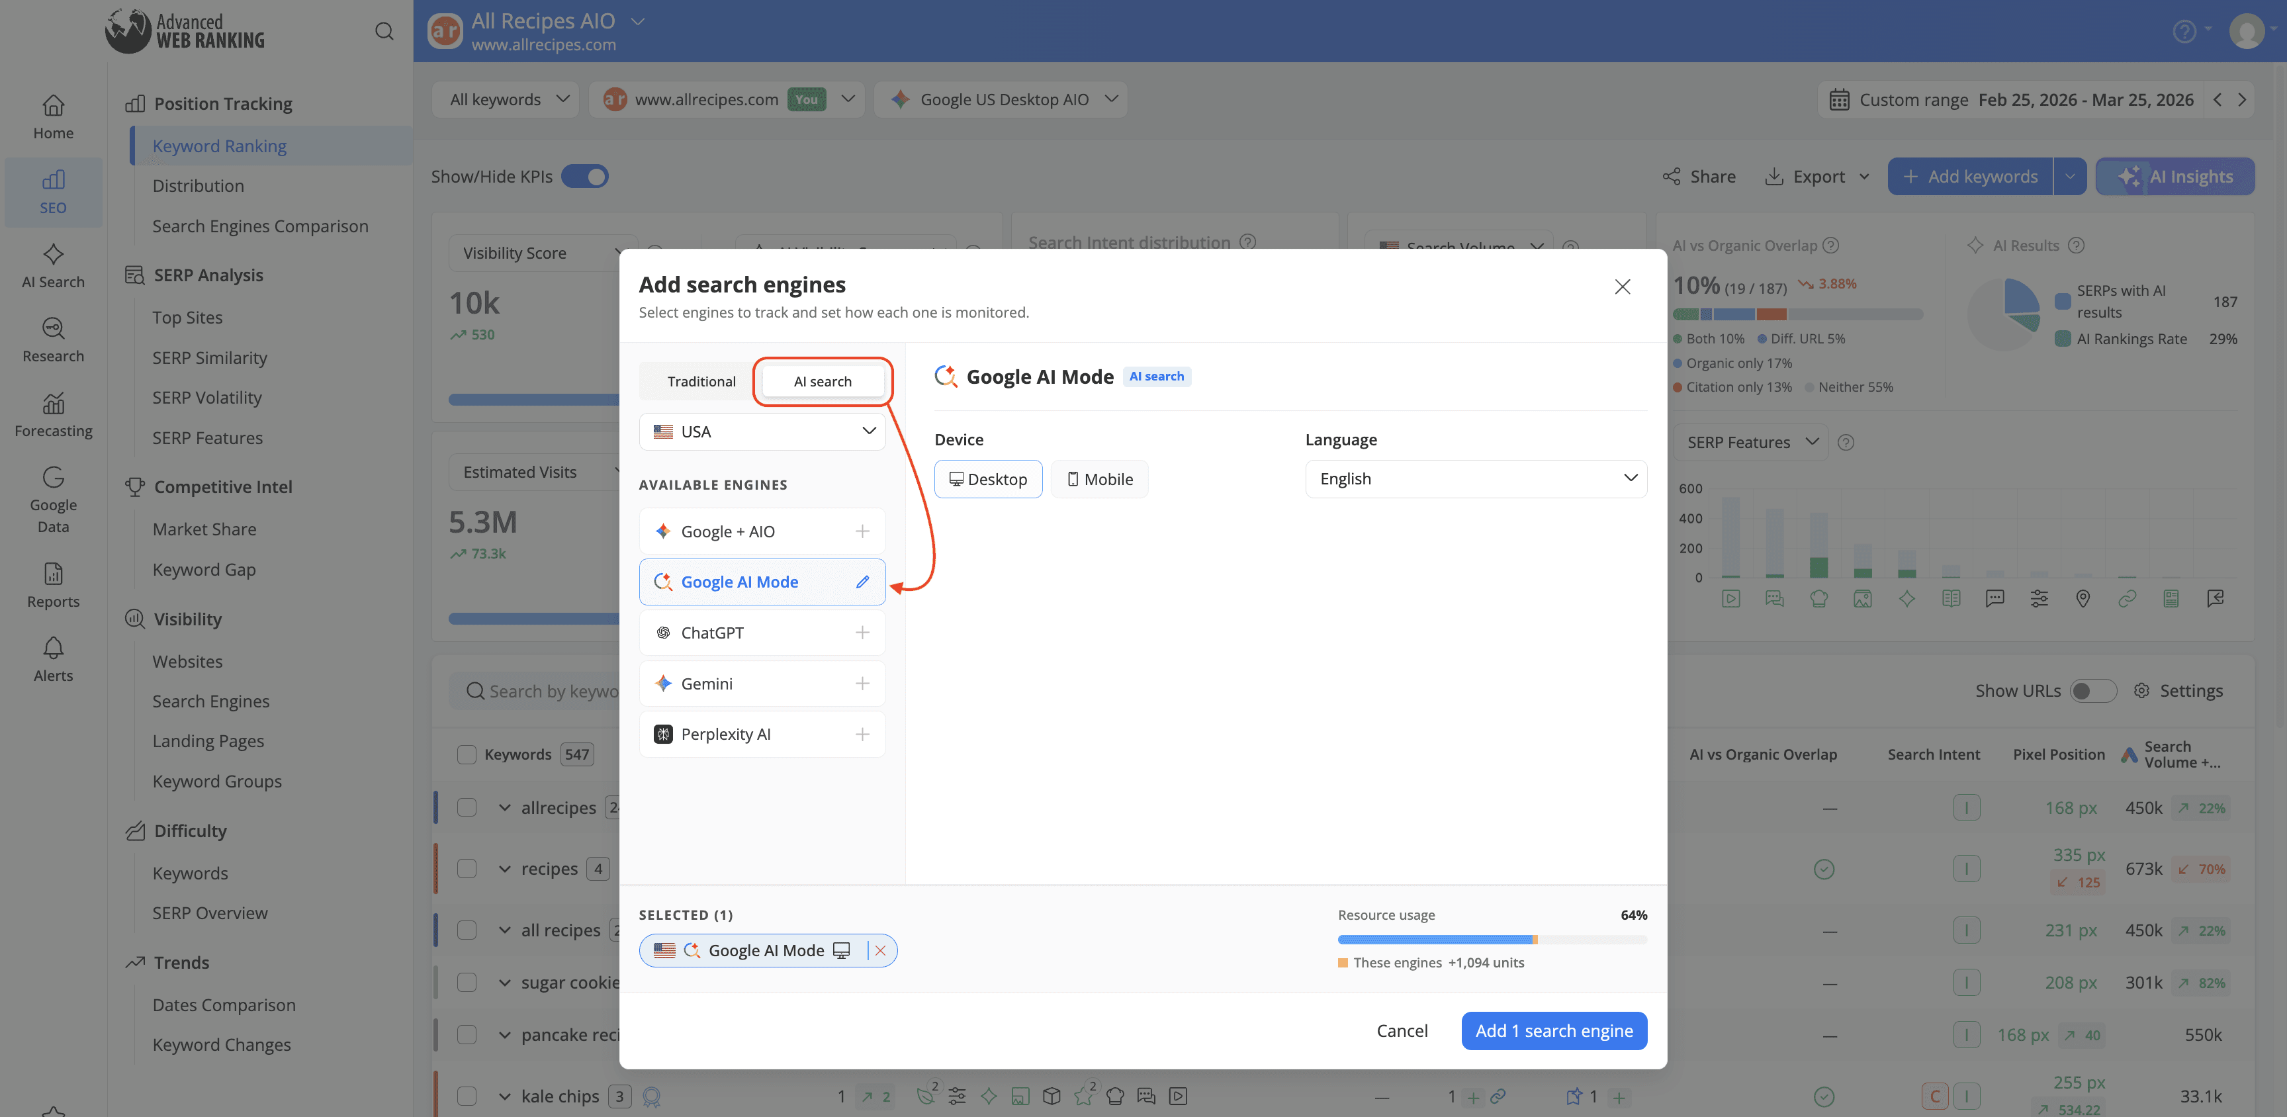Open SERP Volatility menu item

[207, 398]
